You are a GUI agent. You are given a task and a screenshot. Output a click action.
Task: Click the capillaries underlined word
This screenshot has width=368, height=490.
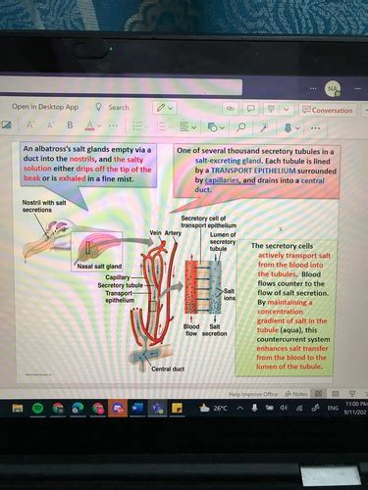(222, 180)
